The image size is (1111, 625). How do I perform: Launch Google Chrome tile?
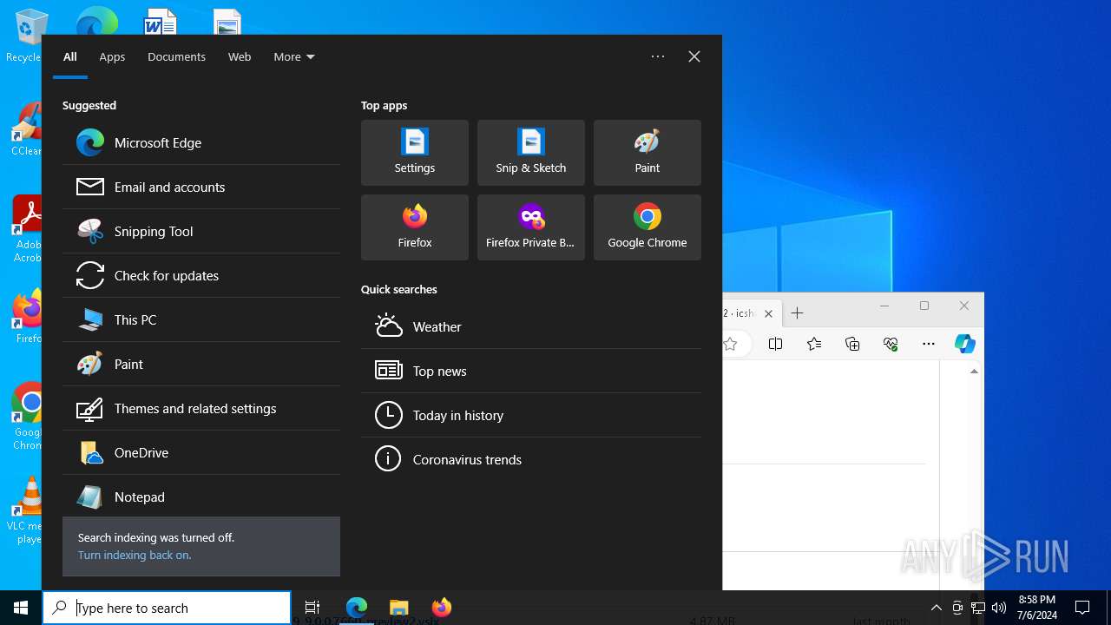point(648,227)
